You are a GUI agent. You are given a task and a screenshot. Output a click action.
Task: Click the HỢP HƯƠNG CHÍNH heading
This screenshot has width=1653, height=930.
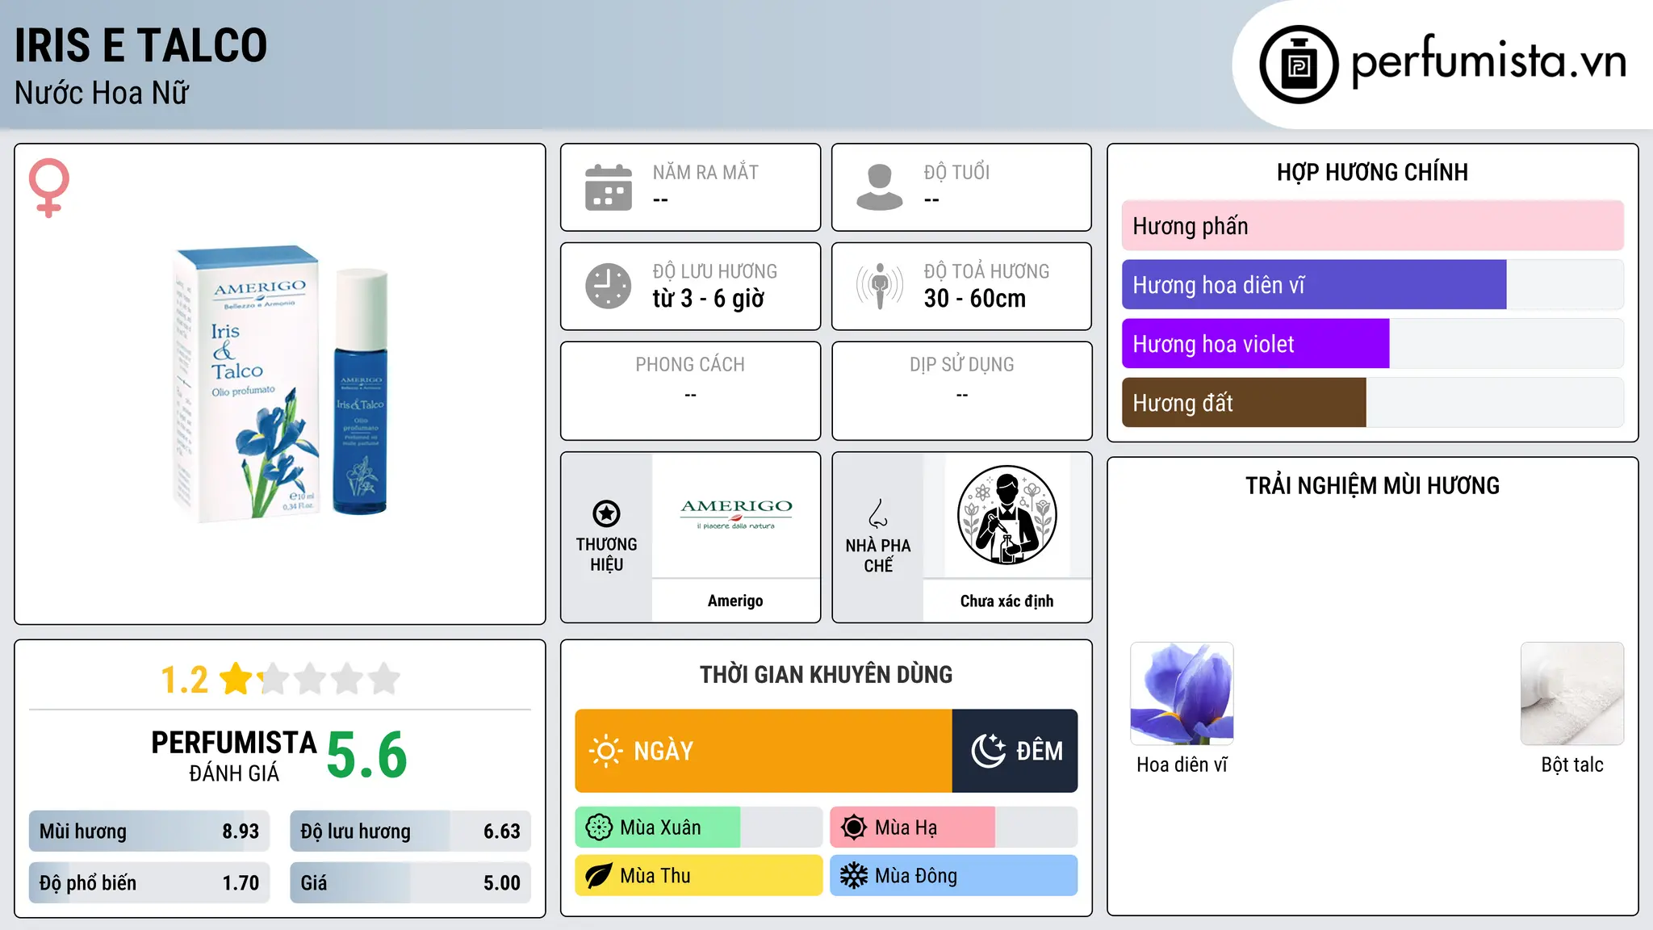(x=1373, y=172)
